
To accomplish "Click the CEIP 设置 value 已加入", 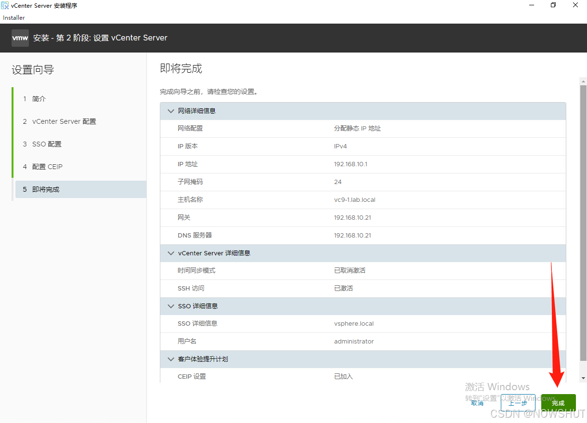I will point(343,377).
